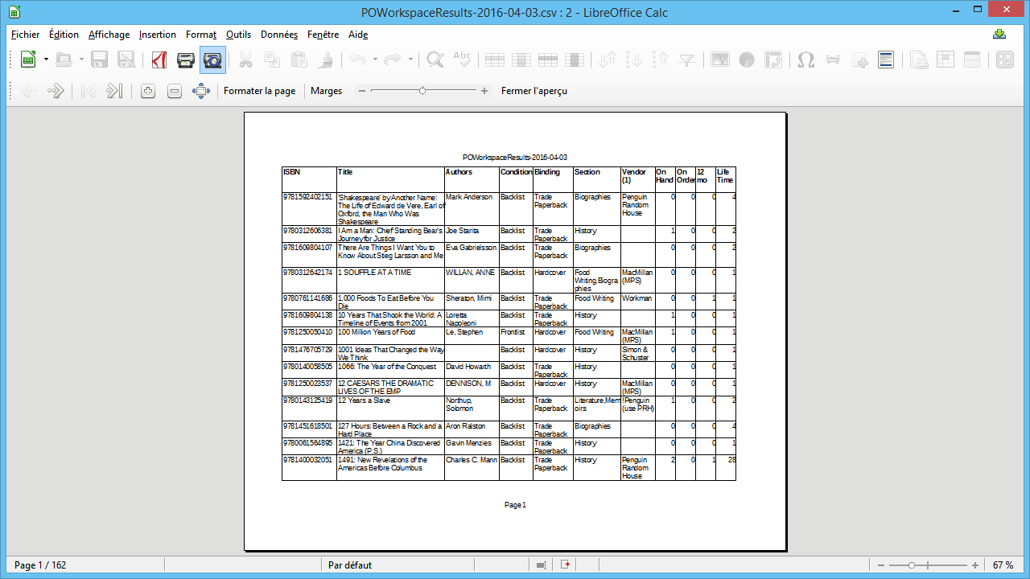Click the Special character Omega icon

coord(805,60)
